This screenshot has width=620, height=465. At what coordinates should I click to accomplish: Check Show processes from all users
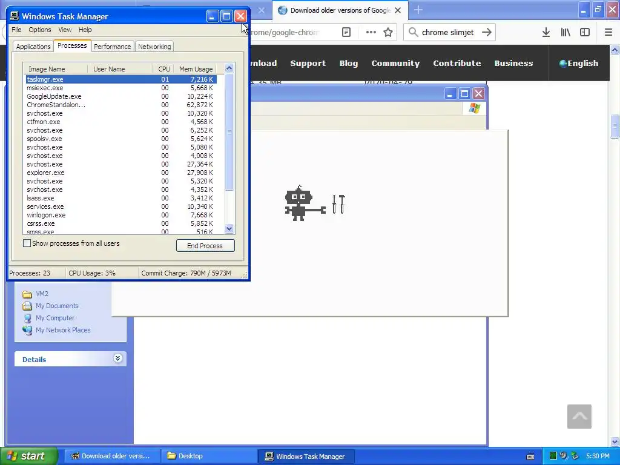pos(27,243)
